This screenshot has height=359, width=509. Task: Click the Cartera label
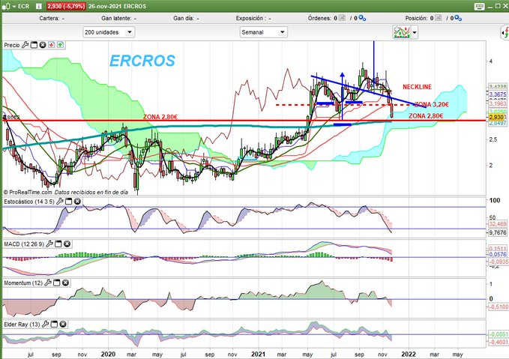[x=49, y=18]
